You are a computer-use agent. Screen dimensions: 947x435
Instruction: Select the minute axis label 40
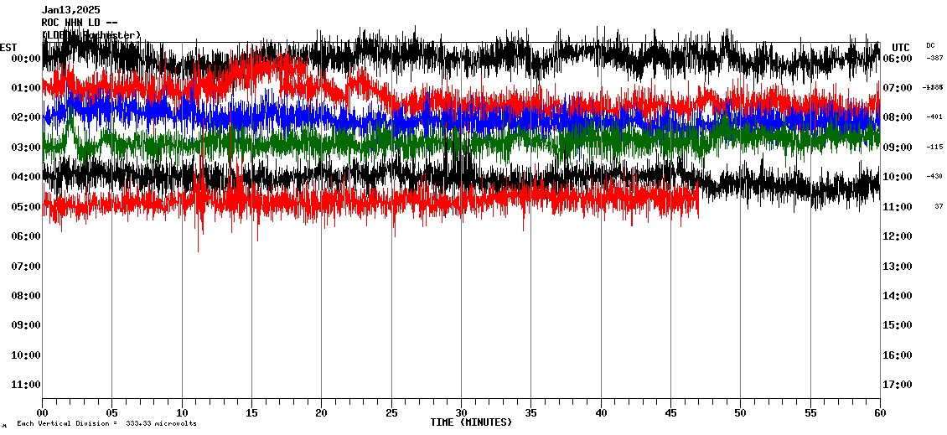601,412
